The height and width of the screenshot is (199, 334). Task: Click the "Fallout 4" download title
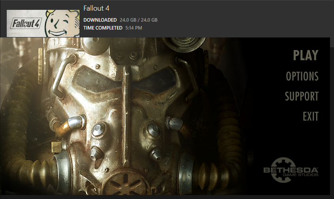tap(96, 8)
